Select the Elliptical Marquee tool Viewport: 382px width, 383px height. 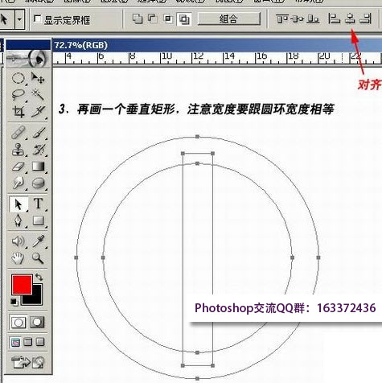tap(18, 78)
